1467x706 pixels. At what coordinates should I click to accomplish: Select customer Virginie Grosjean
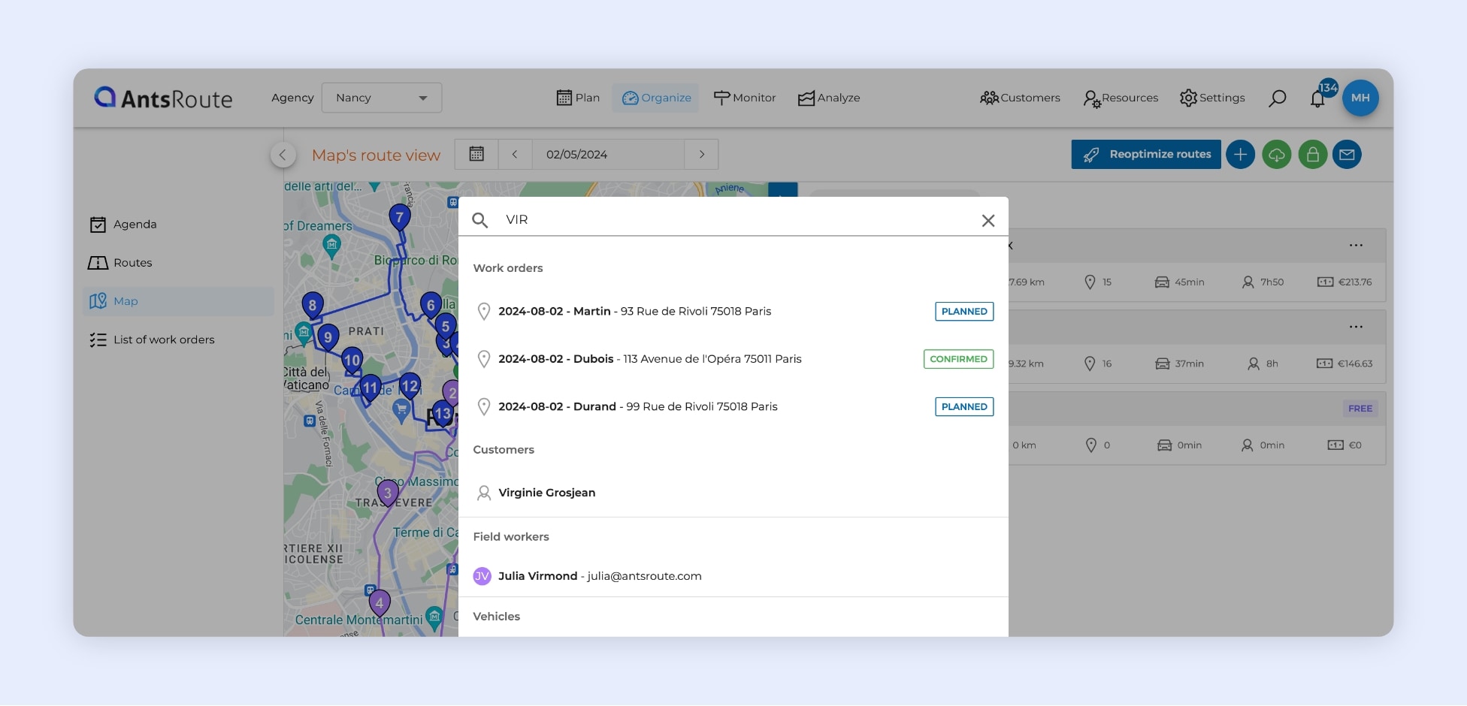click(x=546, y=493)
